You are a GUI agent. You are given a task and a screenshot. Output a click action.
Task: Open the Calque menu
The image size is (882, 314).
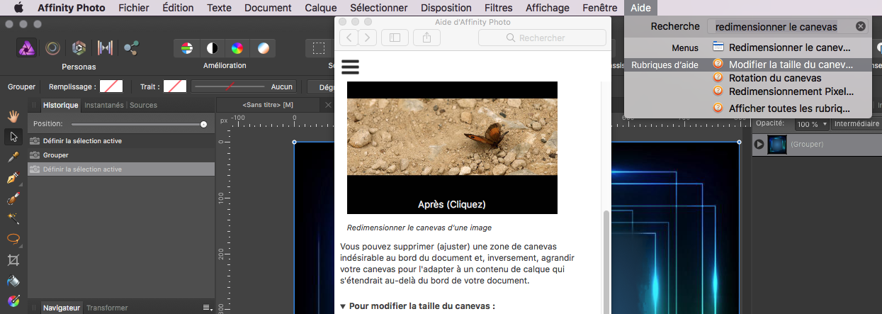point(320,8)
